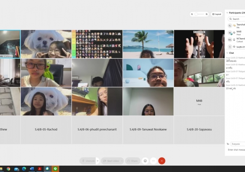
Task: Select the S.4/8-20-Sapavasu tile
Action: point(199,130)
